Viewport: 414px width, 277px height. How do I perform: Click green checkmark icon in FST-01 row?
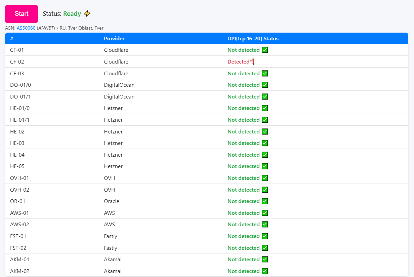click(x=265, y=236)
